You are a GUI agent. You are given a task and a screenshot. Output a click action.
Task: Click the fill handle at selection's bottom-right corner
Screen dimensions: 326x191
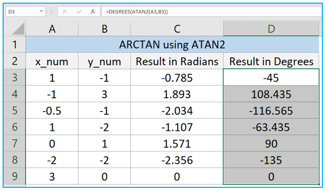tap(319, 184)
